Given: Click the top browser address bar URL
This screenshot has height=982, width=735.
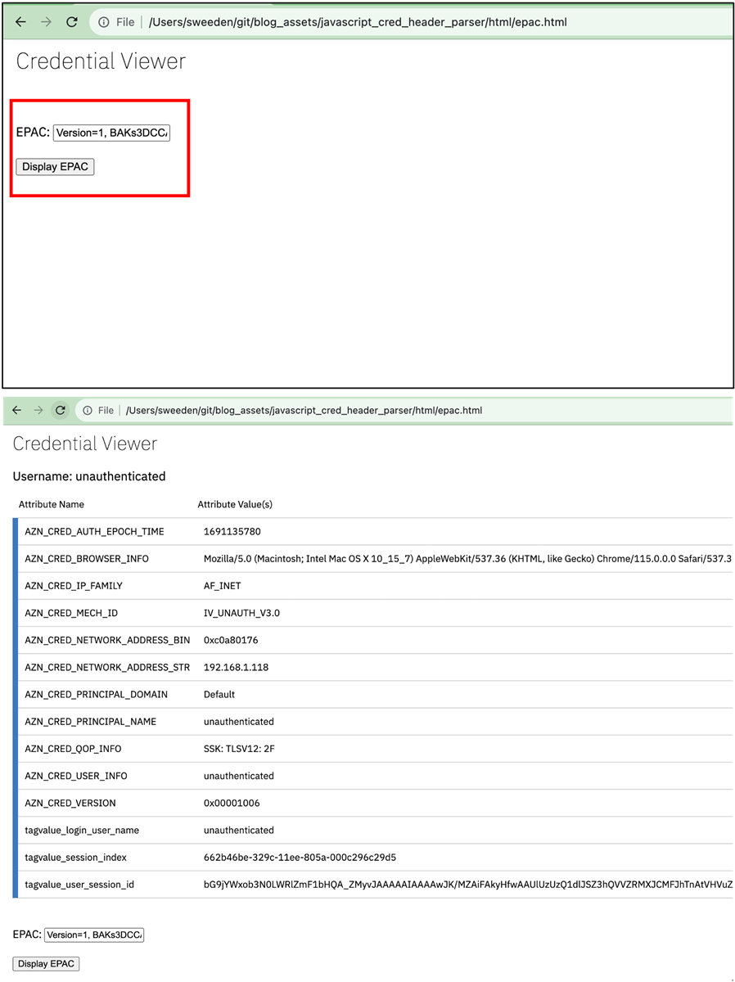Looking at the screenshot, I should (358, 22).
